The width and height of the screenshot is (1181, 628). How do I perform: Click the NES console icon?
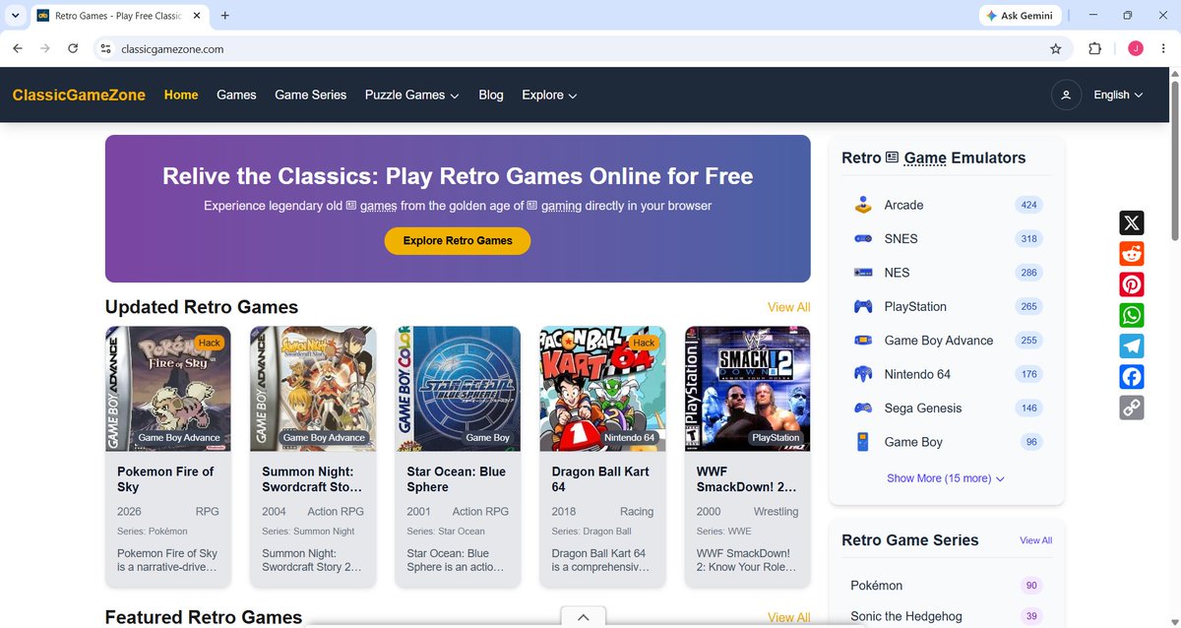pos(862,273)
